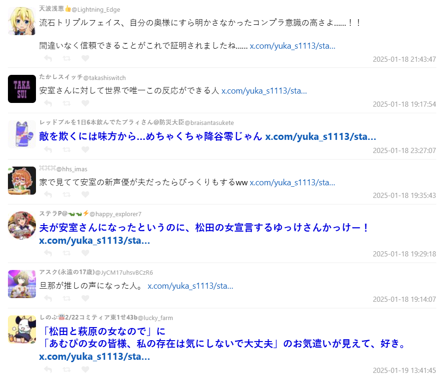Like the lucky_farm tweet
Image resolution: width=441 pixels, height=379 pixels.
pos(85,369)
